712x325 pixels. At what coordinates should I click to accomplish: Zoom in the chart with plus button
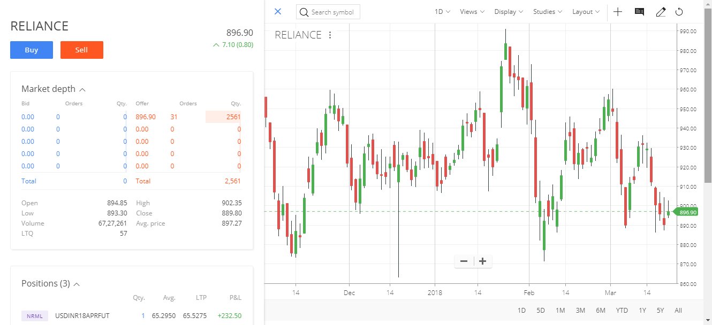(x=482, y=261)
